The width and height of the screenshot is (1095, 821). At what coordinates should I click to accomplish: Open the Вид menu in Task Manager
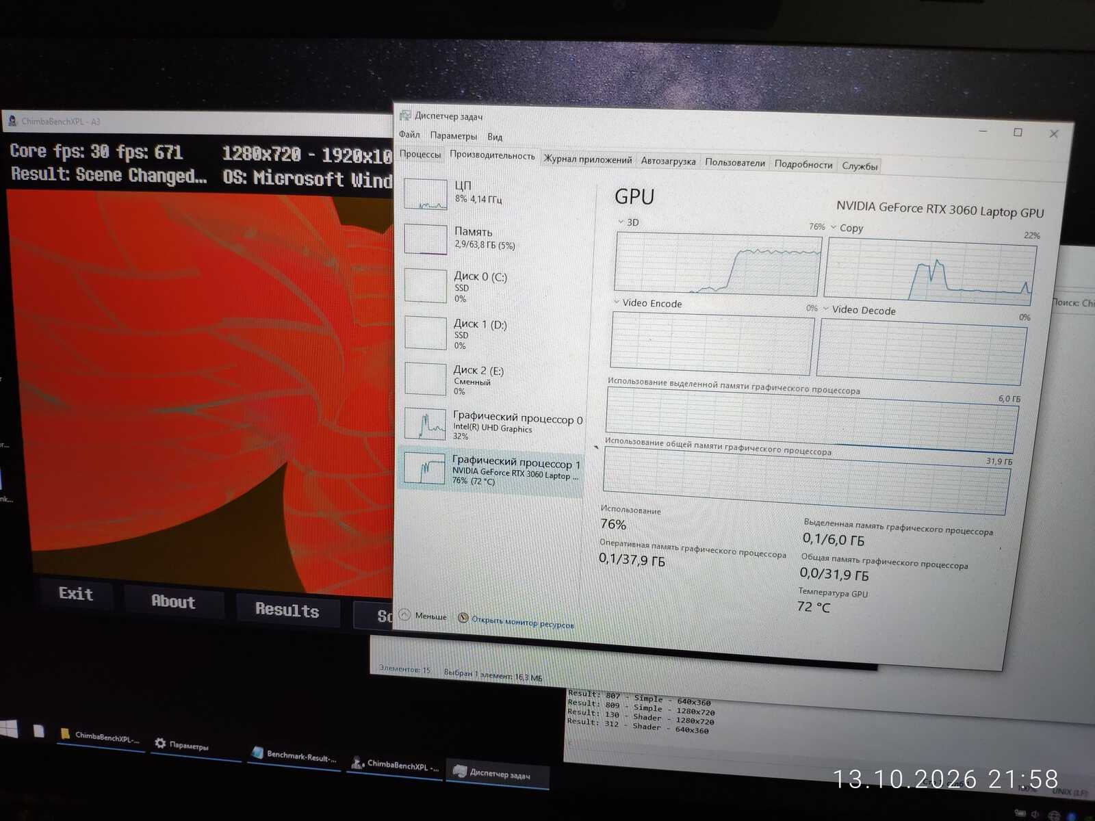pos(495,137)
